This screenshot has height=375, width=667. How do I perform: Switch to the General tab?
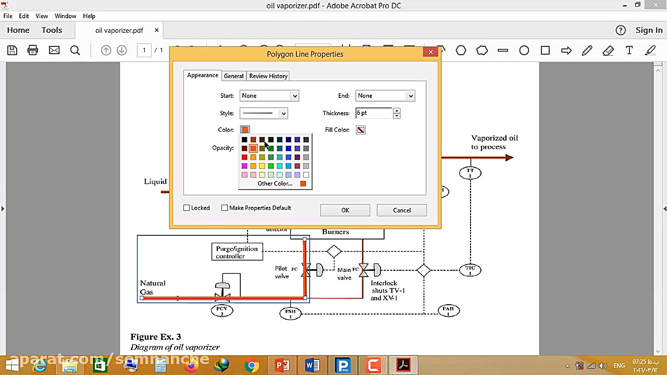pyautogui.click(x=233, y=76)
